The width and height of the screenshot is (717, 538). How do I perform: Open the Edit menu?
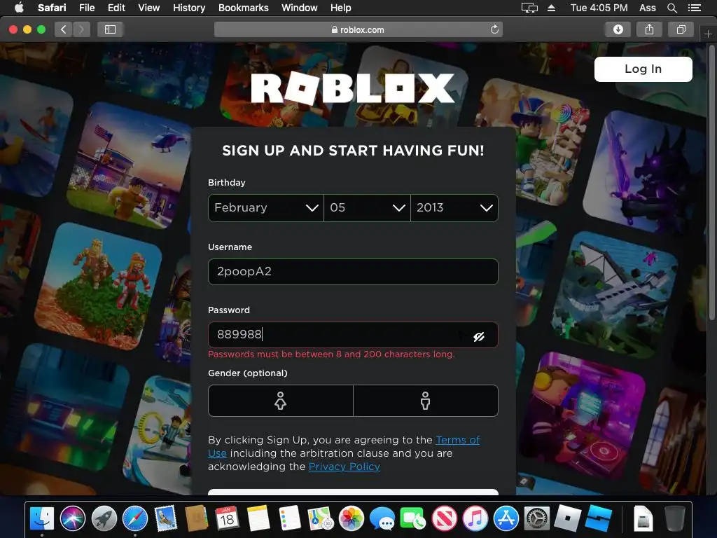pyautogui.click(x=116, y=8)
